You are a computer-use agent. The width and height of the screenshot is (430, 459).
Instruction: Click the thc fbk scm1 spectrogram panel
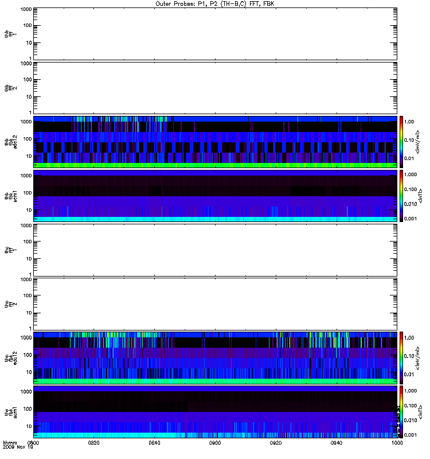click(215, 412)
